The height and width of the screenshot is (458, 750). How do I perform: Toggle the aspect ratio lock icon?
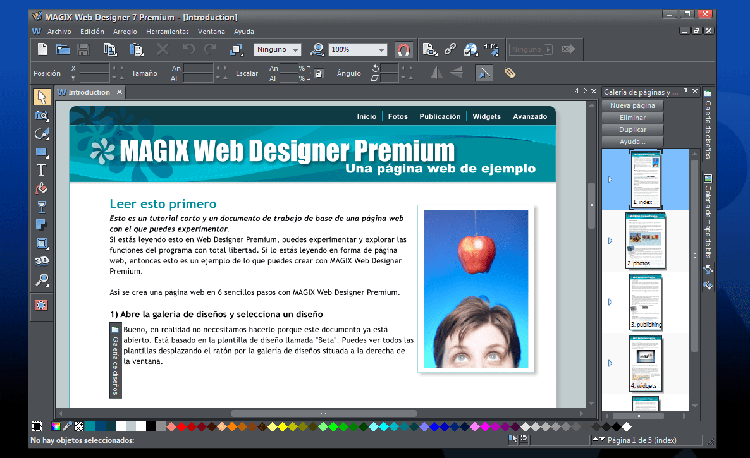[x=319, y=73]
